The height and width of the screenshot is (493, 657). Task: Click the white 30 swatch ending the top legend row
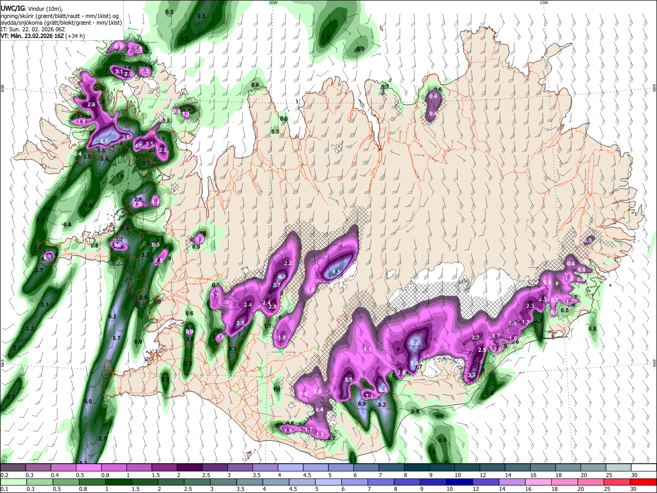644,467
